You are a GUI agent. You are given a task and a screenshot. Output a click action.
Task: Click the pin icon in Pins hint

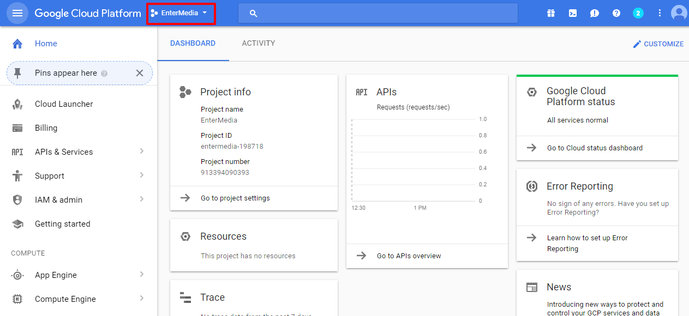coord(17,73)
